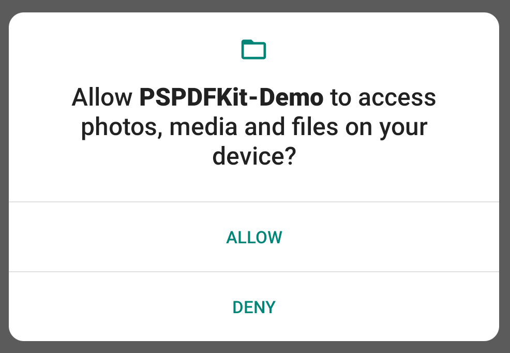The image size is (510, 353).
Task: Select the folder permission icon above the title
Action: pyautogui.click(x=253, y=49)
